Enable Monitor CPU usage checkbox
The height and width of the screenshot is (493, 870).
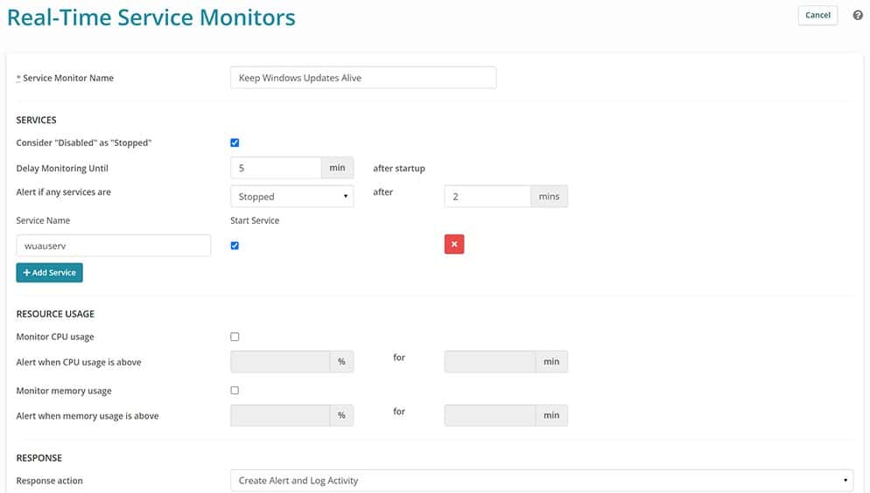(235, 337)
